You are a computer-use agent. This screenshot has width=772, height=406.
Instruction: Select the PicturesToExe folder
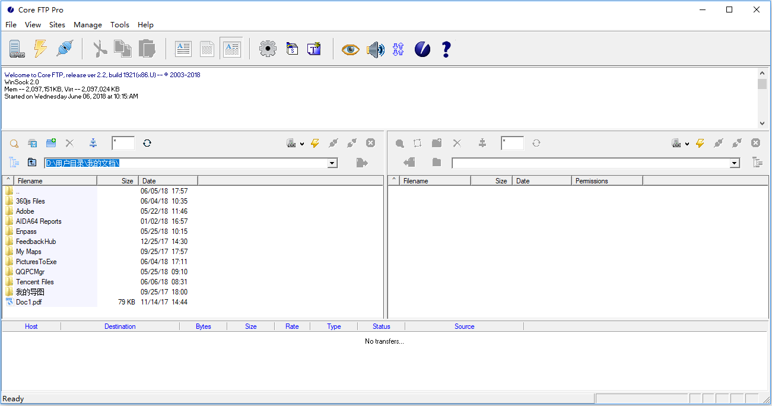[36, 262]
